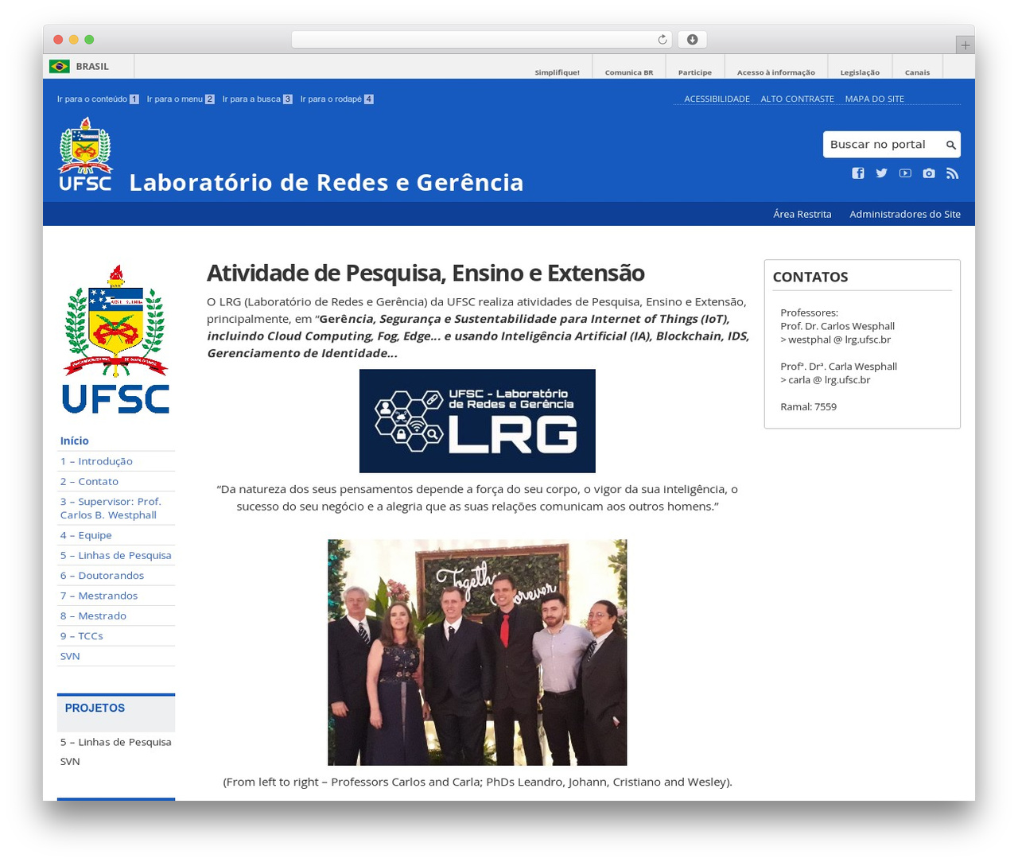Open 9 – TCCs in sidebar
The image size is (1018, 862).
click(x=82, y=636)
